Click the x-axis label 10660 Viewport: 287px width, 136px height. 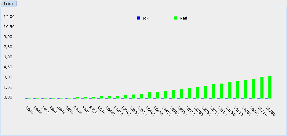(110, 111)
